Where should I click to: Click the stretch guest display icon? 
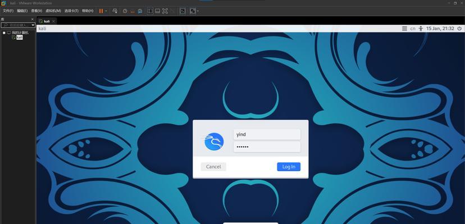193,11
